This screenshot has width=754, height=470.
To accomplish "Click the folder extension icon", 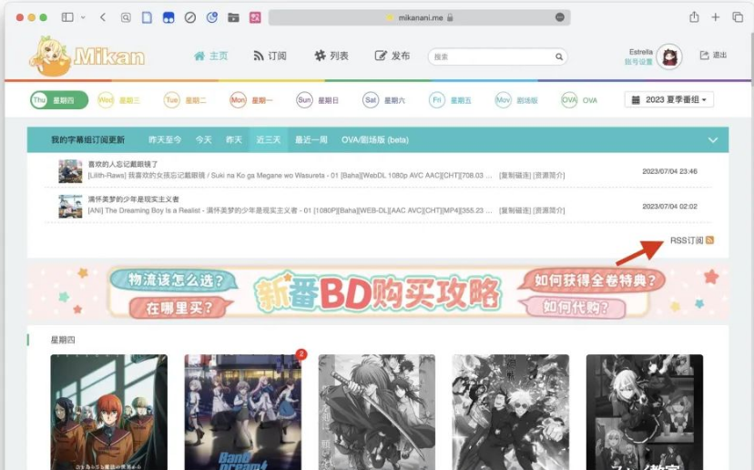I will (x=233, y=18).
